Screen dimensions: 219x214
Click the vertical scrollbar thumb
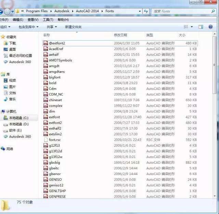click(x=215, y=65)
